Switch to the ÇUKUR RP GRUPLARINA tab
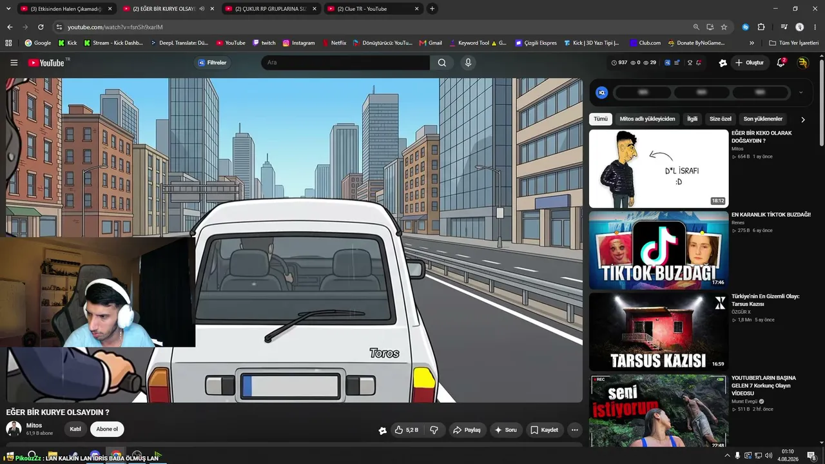The height and width of the screenshot is (464, 825). (271, 9)
